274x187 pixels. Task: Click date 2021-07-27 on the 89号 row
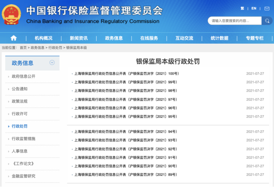255,175
